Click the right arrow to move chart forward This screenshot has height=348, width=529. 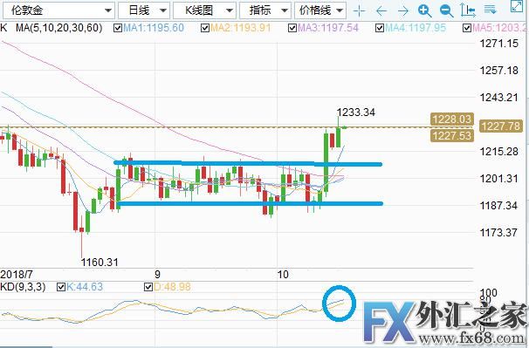(x=403, y=11)
